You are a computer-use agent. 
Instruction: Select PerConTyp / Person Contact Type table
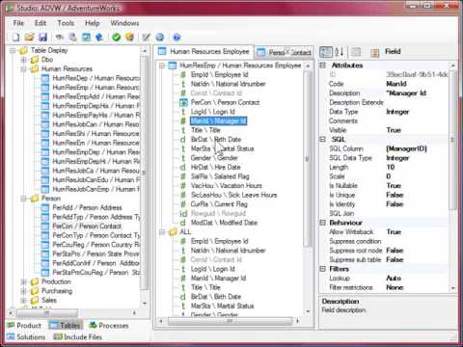[96, 235]
